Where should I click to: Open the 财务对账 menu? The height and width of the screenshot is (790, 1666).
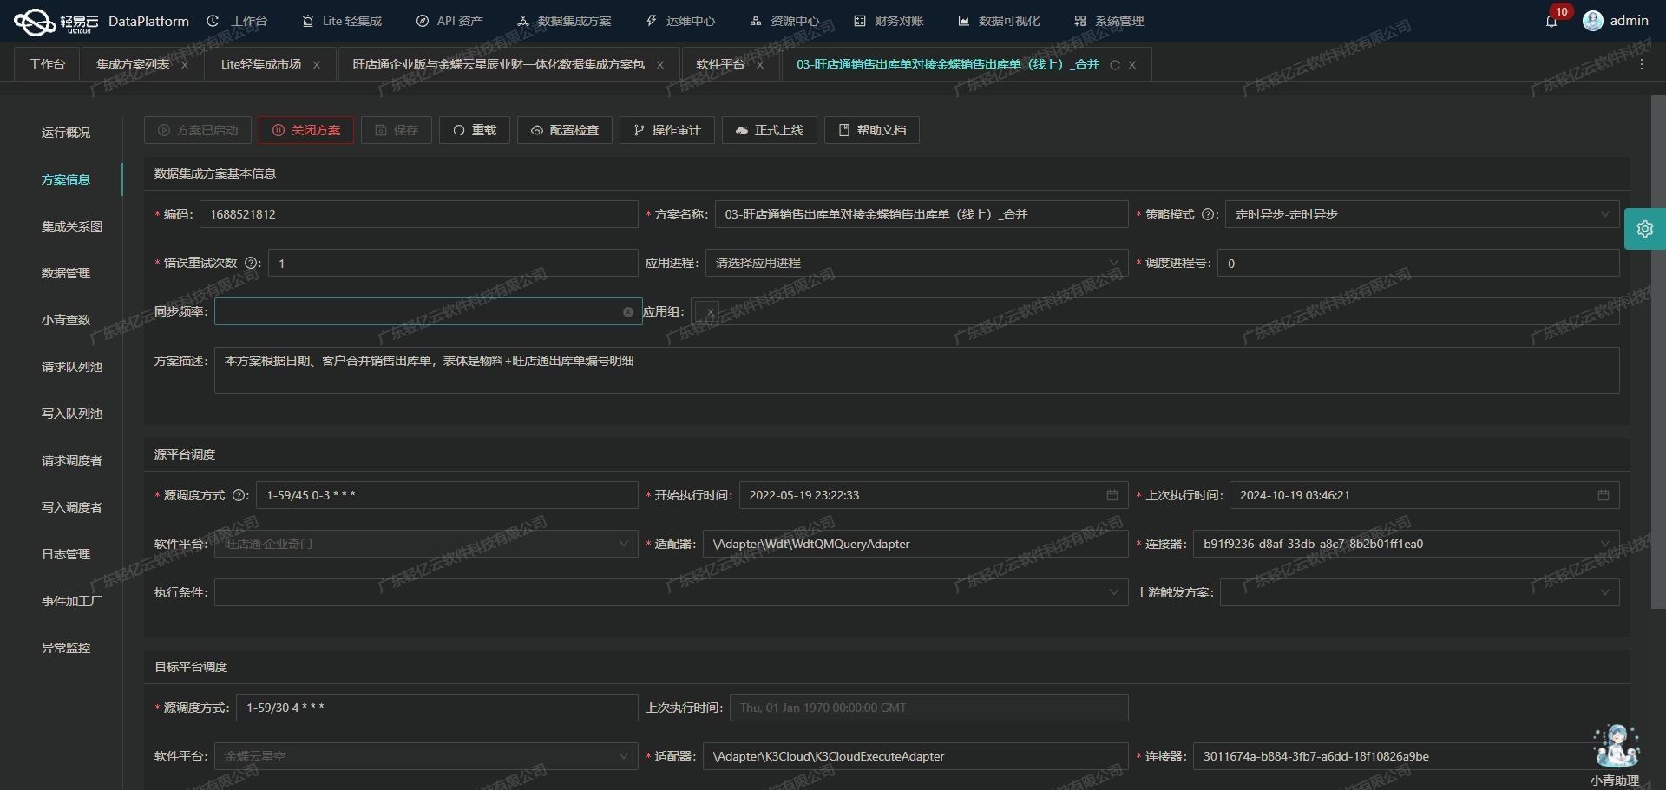point(889,21)
